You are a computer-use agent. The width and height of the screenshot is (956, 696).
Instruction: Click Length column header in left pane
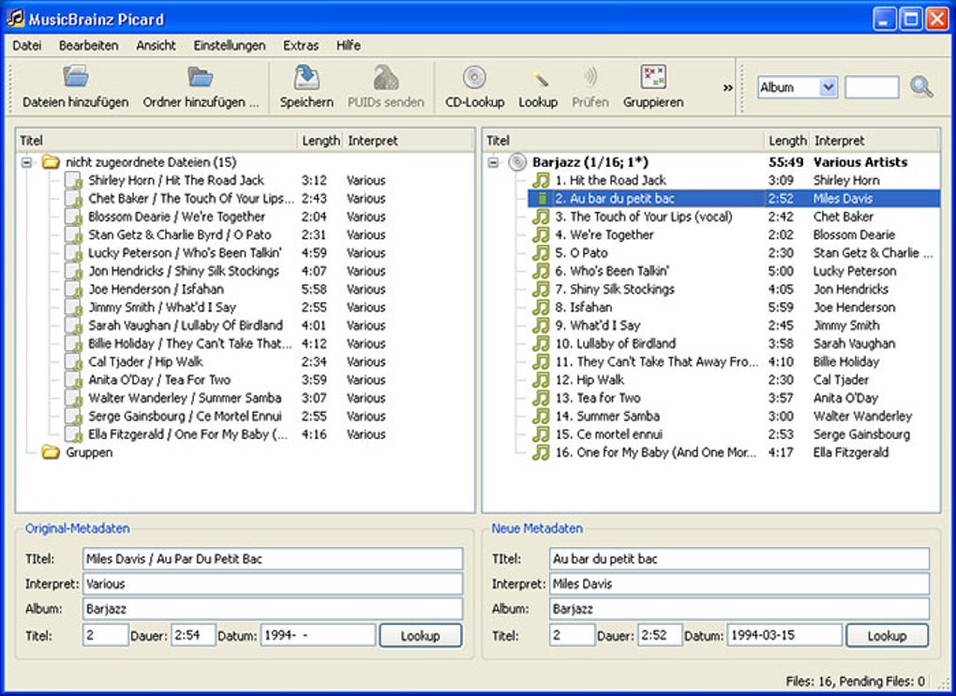[x=321, y=141]
